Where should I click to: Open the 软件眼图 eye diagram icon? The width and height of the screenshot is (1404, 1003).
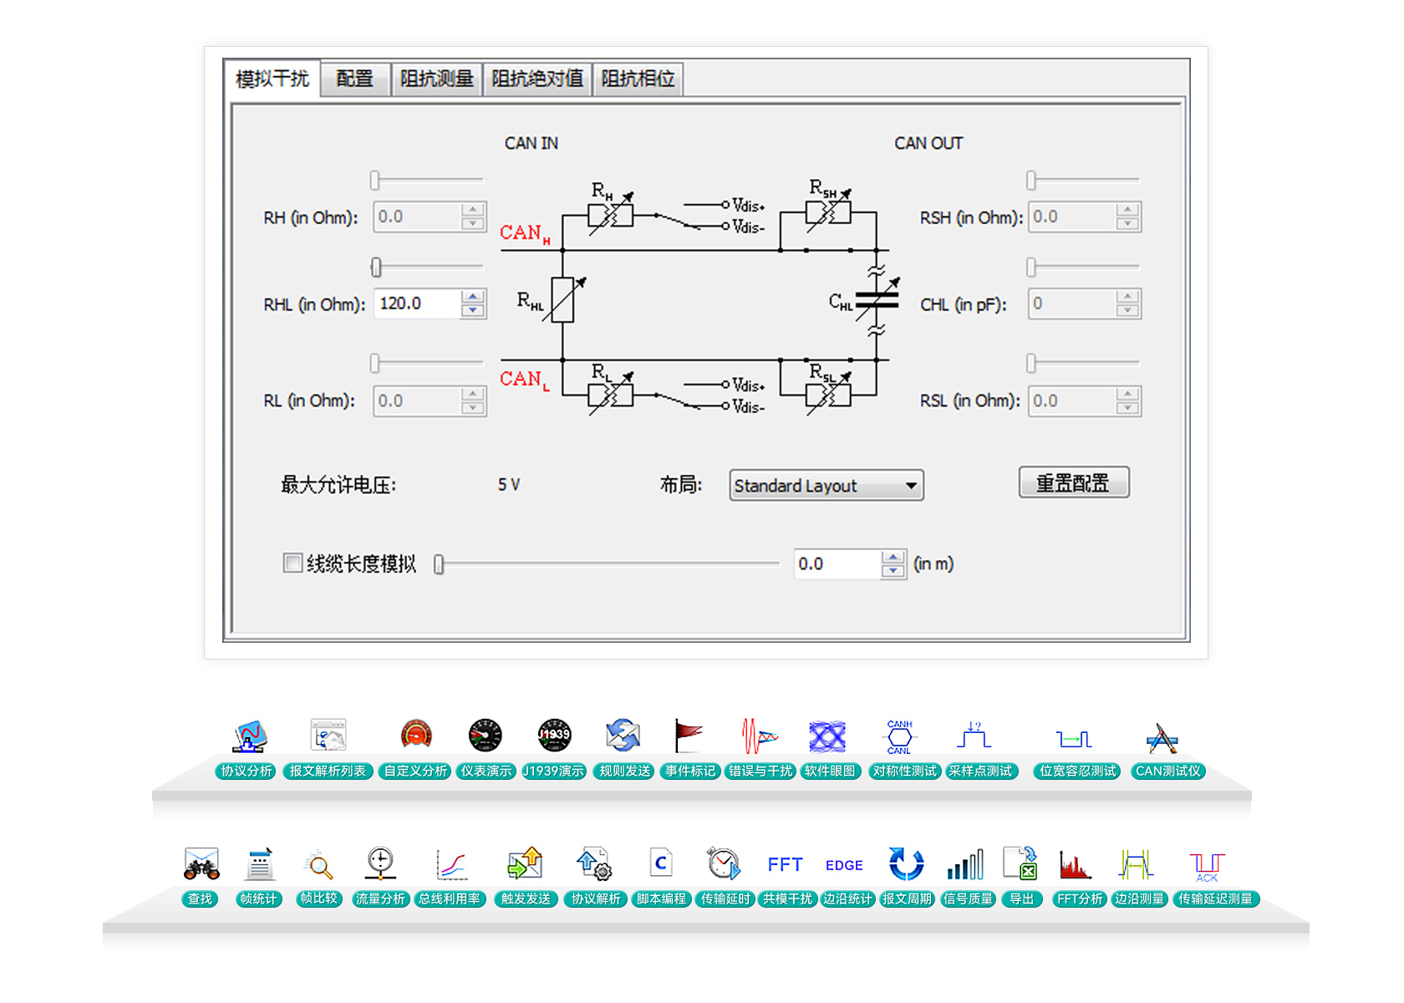point(827,737)
